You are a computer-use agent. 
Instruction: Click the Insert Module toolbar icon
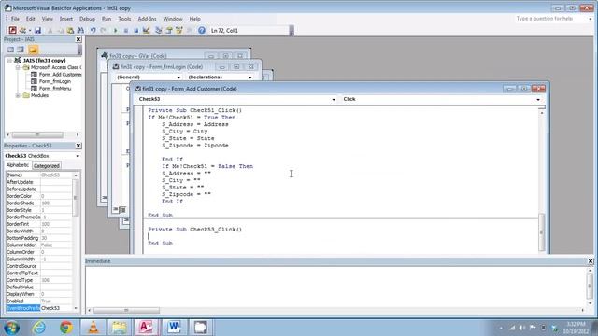[x=22, y=30]
